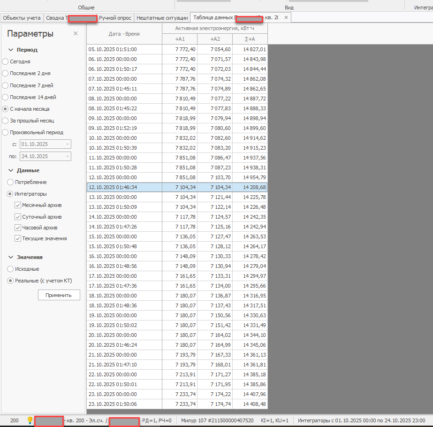Uncheck the Месячный архив checkbox
The width and height of the screenshot is (433, 427).
[x=18, y=205]
